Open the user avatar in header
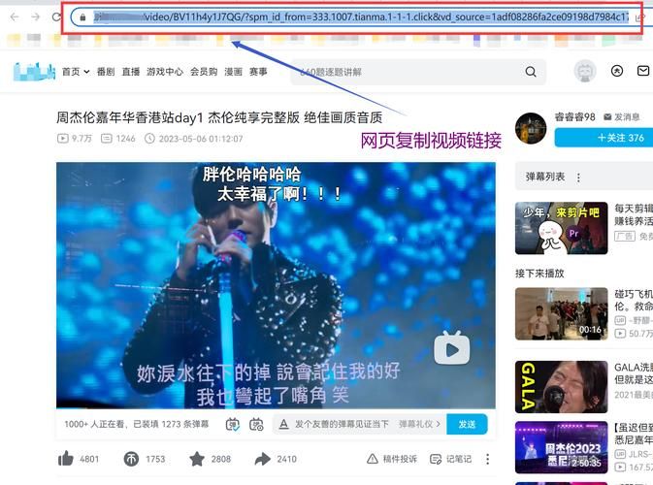653x485 pixels. pyautogui.click(x=585, y=71)
